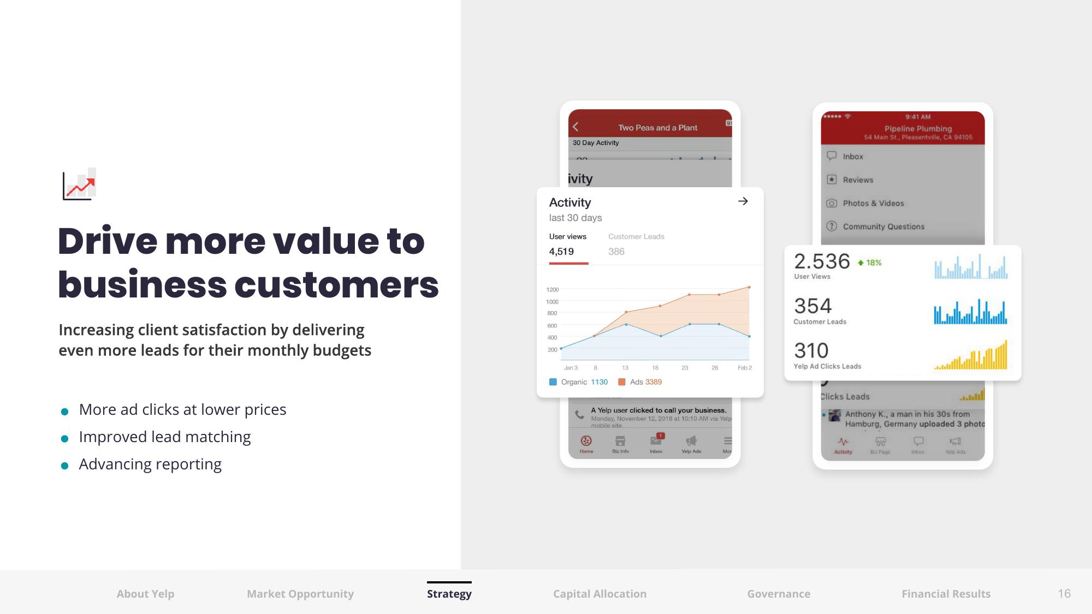
Task: Click the arrow to expand Activity section
Action: click(744, 201)
